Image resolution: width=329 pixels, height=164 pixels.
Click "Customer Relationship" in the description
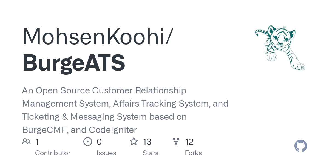(139, 90)
